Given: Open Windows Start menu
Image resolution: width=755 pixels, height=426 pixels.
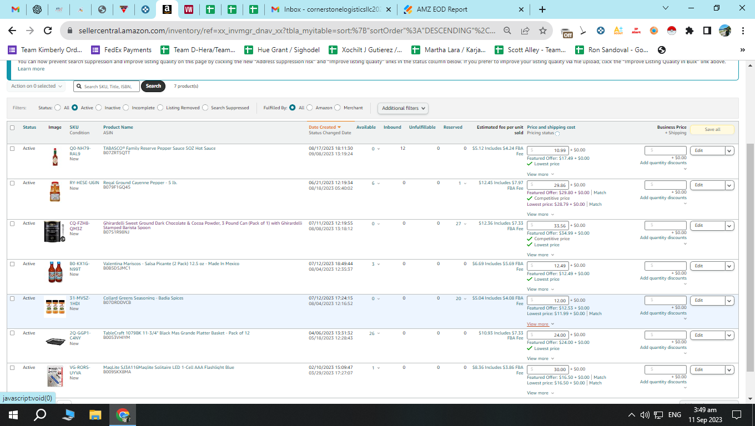Looking at the screenshot, I should coord(13,414).
